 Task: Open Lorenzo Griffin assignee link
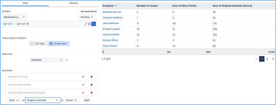111,35
